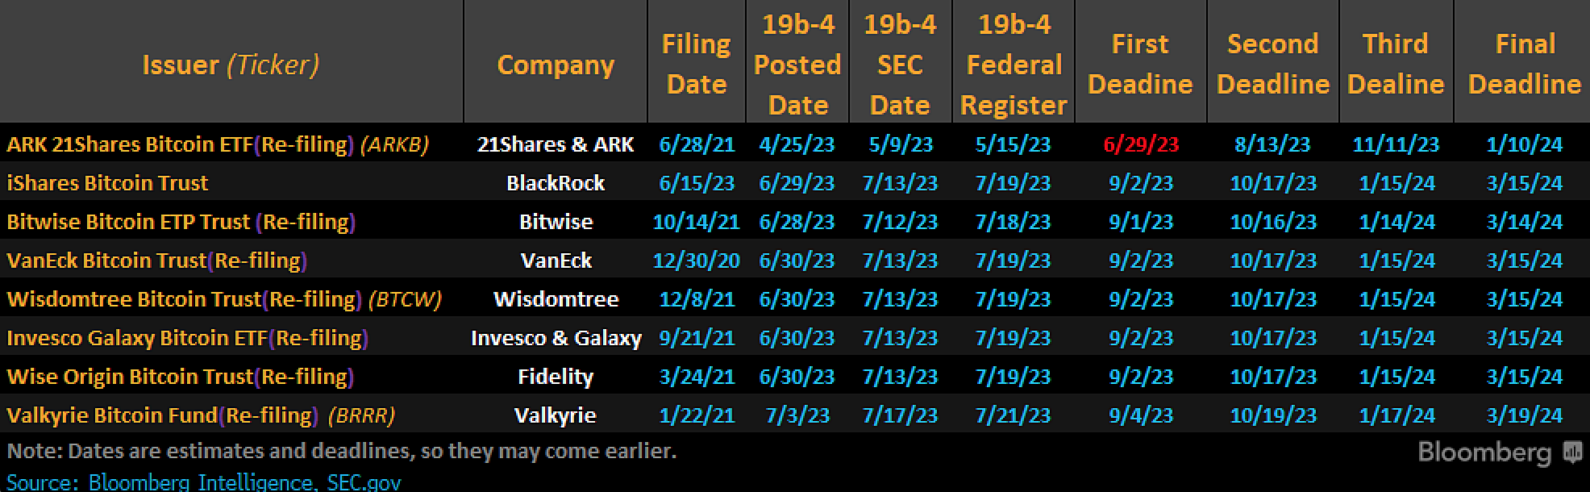Select the red 6/29/23 first deadline
Viewport: 1590px width, 492px height.
(1140, 144)
